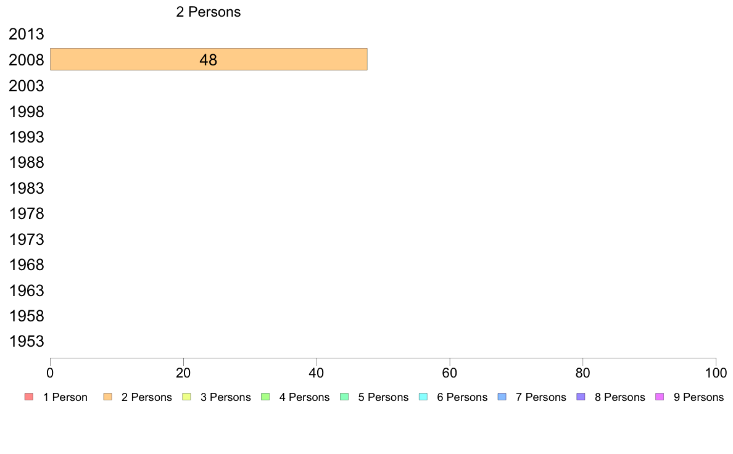Click the orange 2 Persons legend swatch

[x=107, y=397]
